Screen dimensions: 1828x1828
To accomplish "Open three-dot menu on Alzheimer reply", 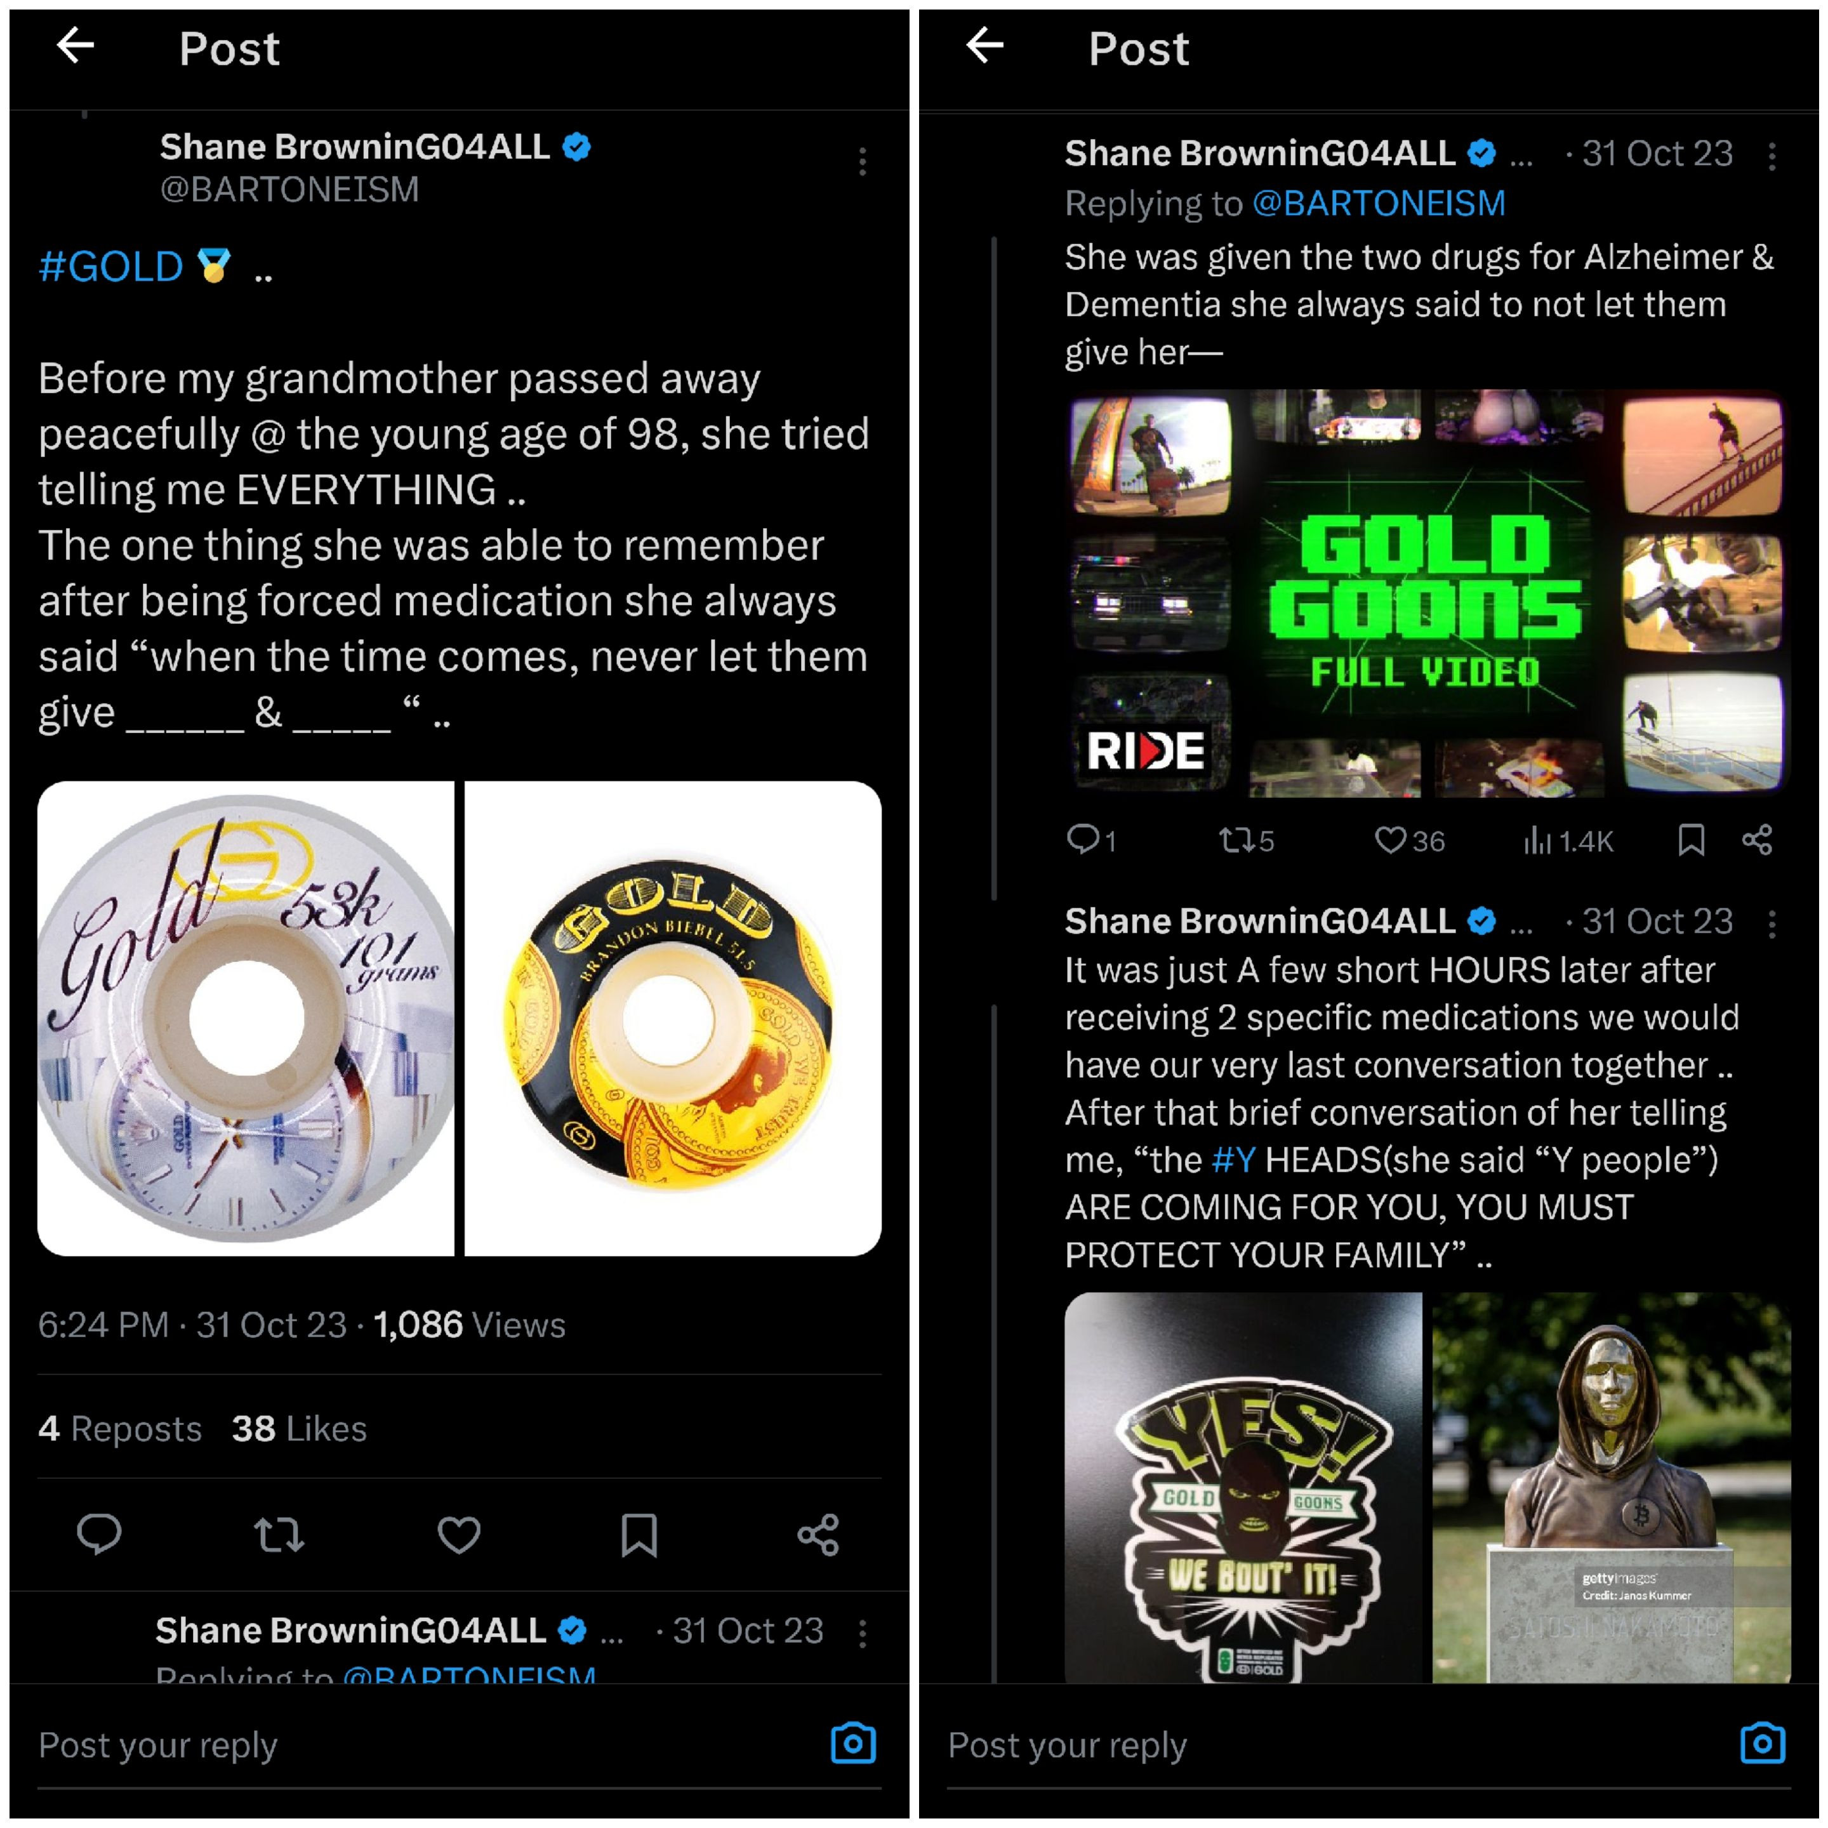I will pyautogui.click(x=1772, y=156).
